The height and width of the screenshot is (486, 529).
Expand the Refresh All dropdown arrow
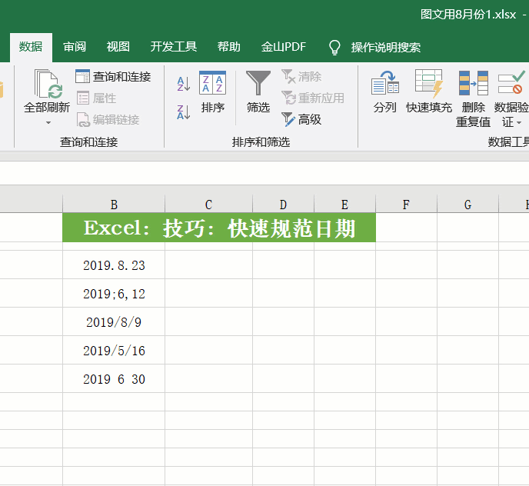pos(48,122)
